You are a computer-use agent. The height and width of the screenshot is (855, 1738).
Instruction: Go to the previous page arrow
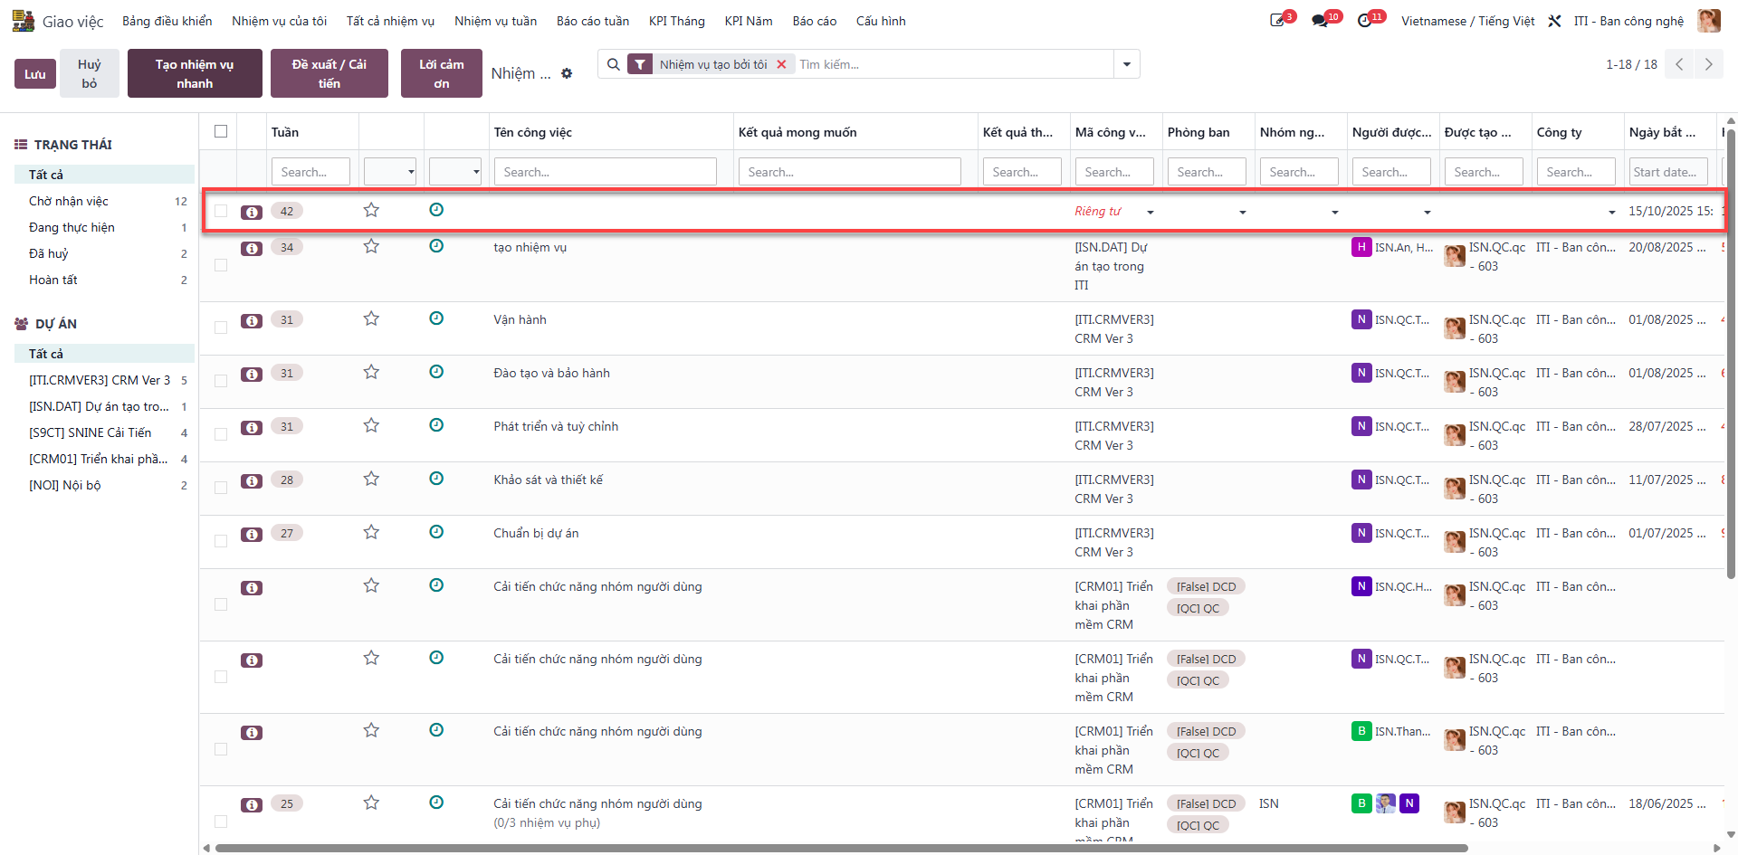[x=1679, y=64]
